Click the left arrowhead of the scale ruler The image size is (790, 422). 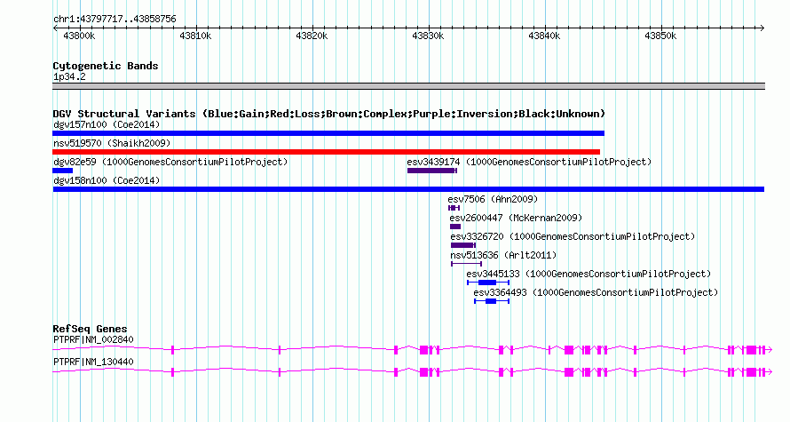(x=55, y=28)
